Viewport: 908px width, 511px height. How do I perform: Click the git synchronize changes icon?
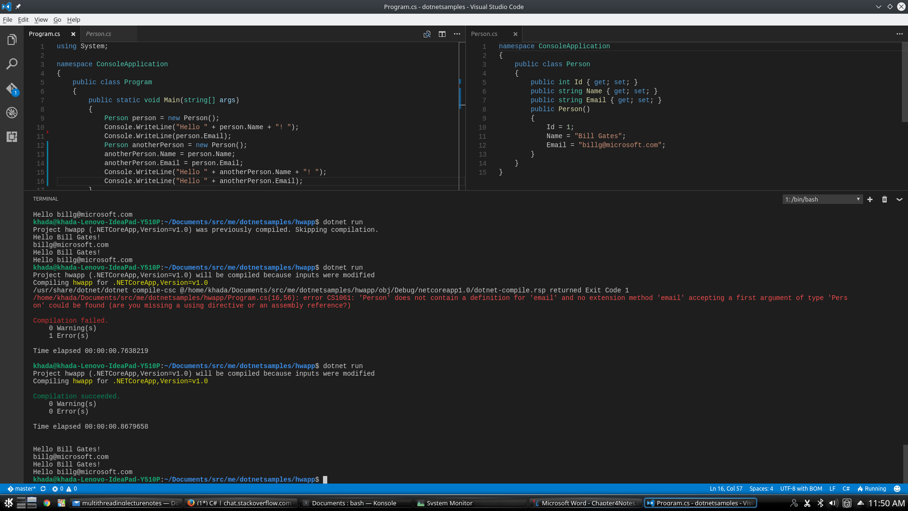click(43, 489)
